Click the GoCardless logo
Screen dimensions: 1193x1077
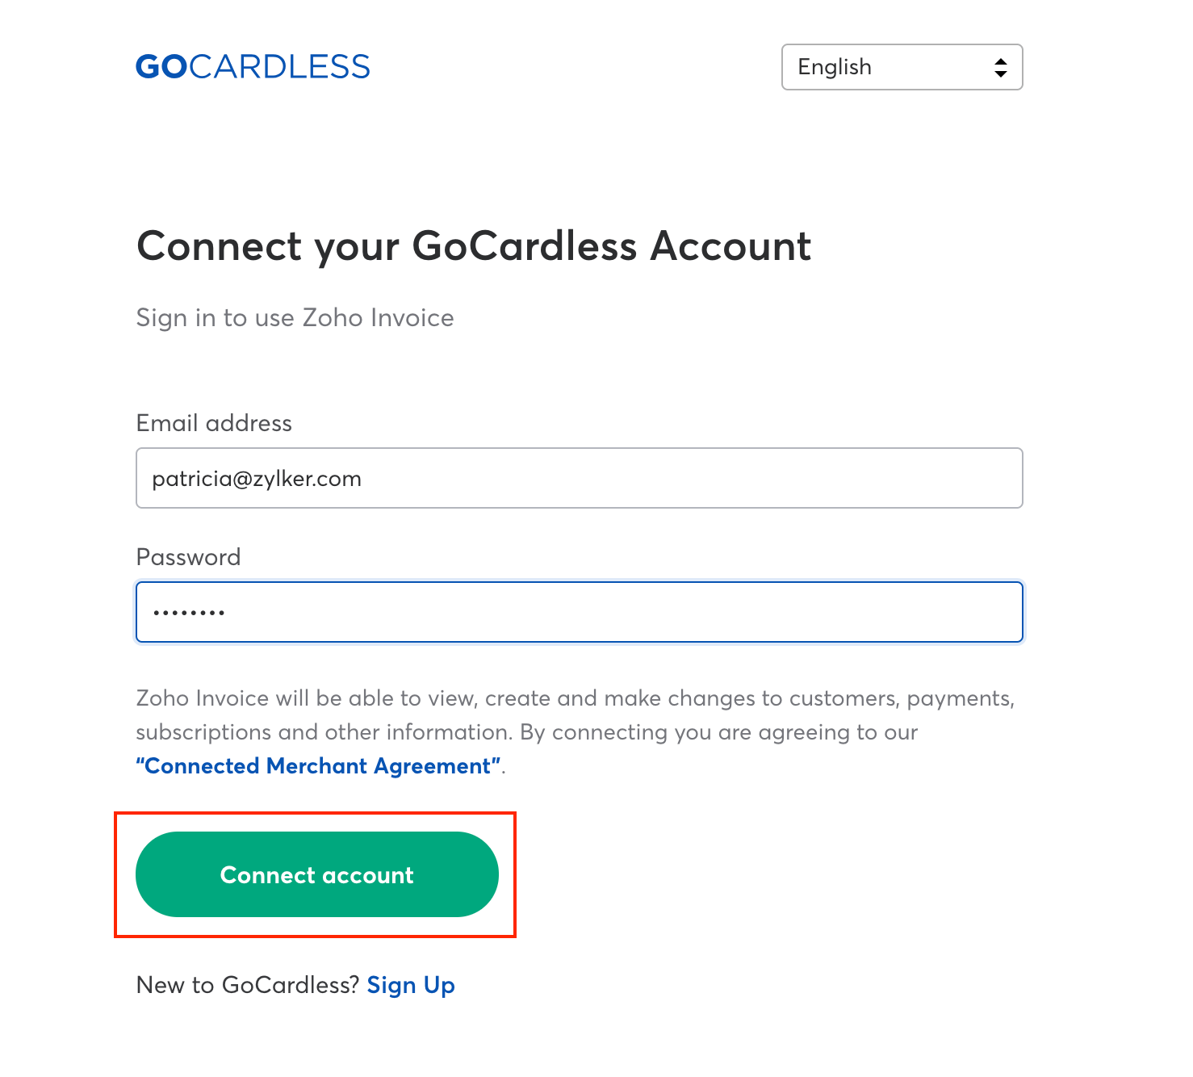tap(253, 66)
